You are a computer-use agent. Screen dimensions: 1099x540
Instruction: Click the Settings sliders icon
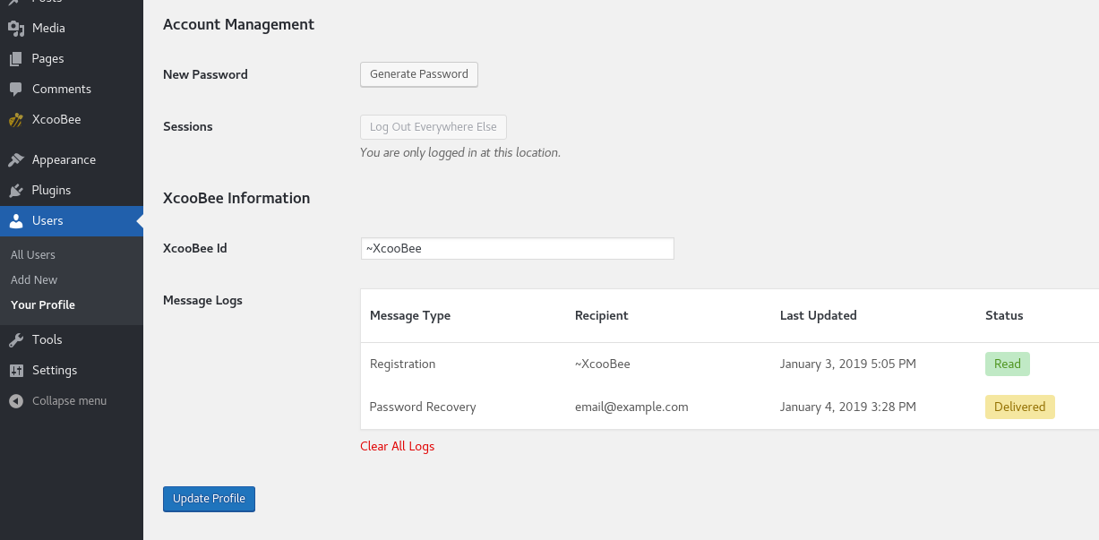(16, 370)
